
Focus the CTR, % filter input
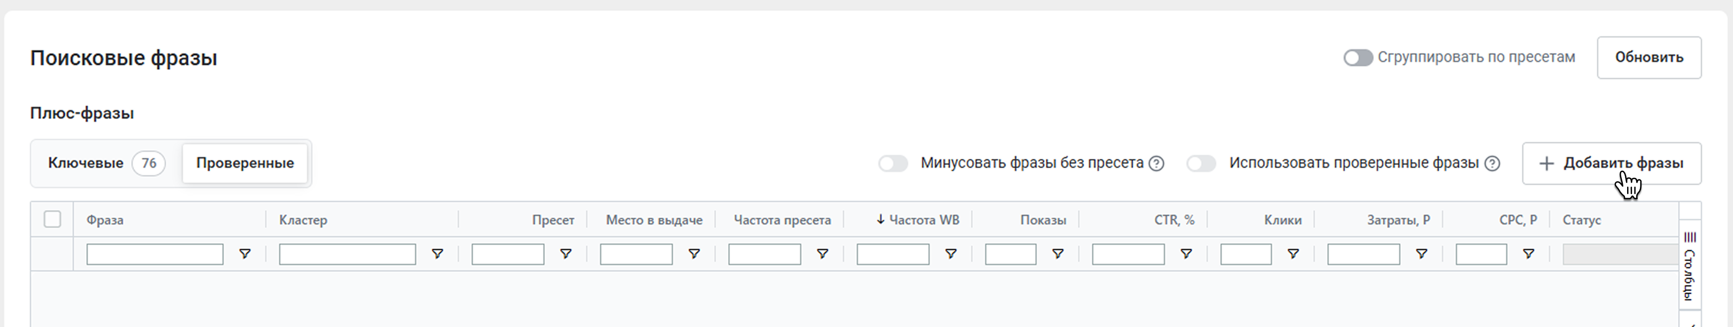pyautogui.click(x=1128, y=254)
